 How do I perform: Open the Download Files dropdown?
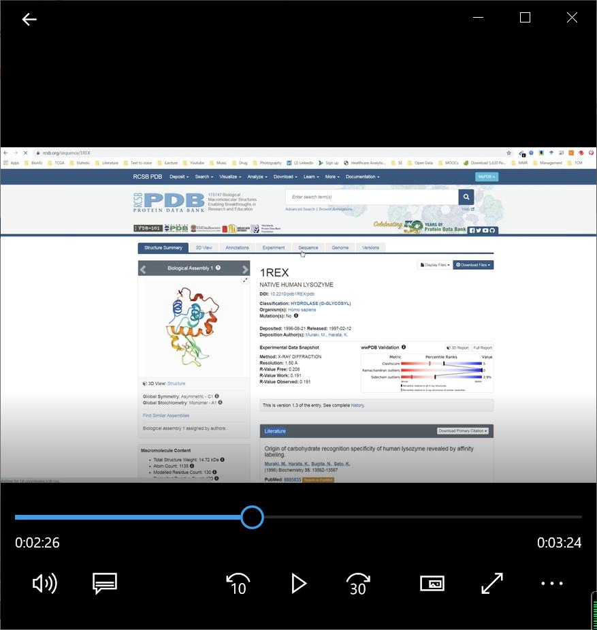[473, 265]
